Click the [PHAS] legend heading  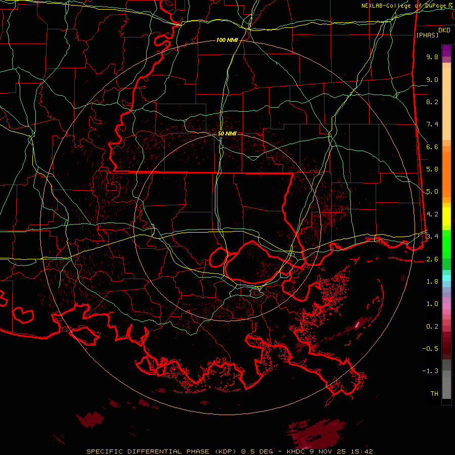point(427,35)
